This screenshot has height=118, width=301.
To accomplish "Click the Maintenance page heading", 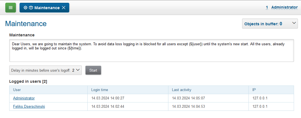I will 26,24.
